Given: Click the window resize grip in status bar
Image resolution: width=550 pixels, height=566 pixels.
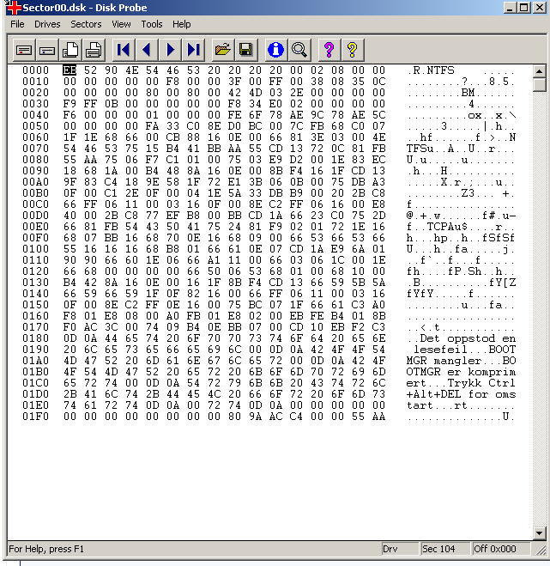Looking at the screenshot, I should tap(541, 550).
